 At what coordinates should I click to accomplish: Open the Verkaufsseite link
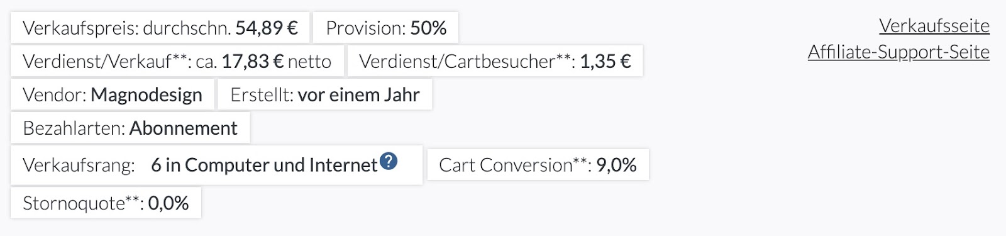(934, 26)
